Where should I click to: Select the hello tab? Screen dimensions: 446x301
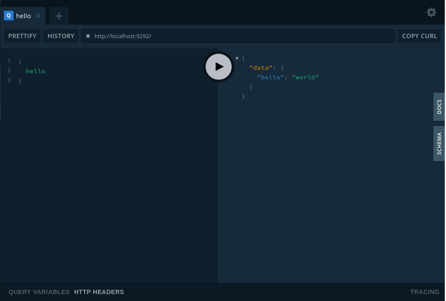23,16
